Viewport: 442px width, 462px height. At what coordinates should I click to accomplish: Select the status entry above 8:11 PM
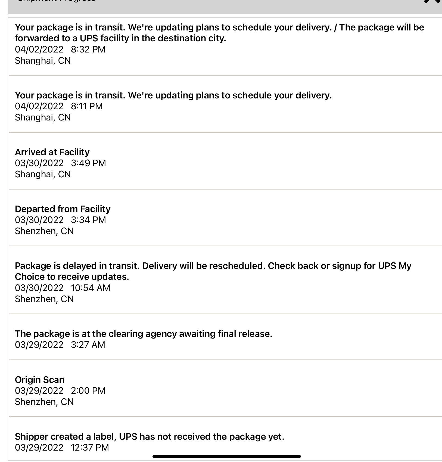(x=173, y=95)
